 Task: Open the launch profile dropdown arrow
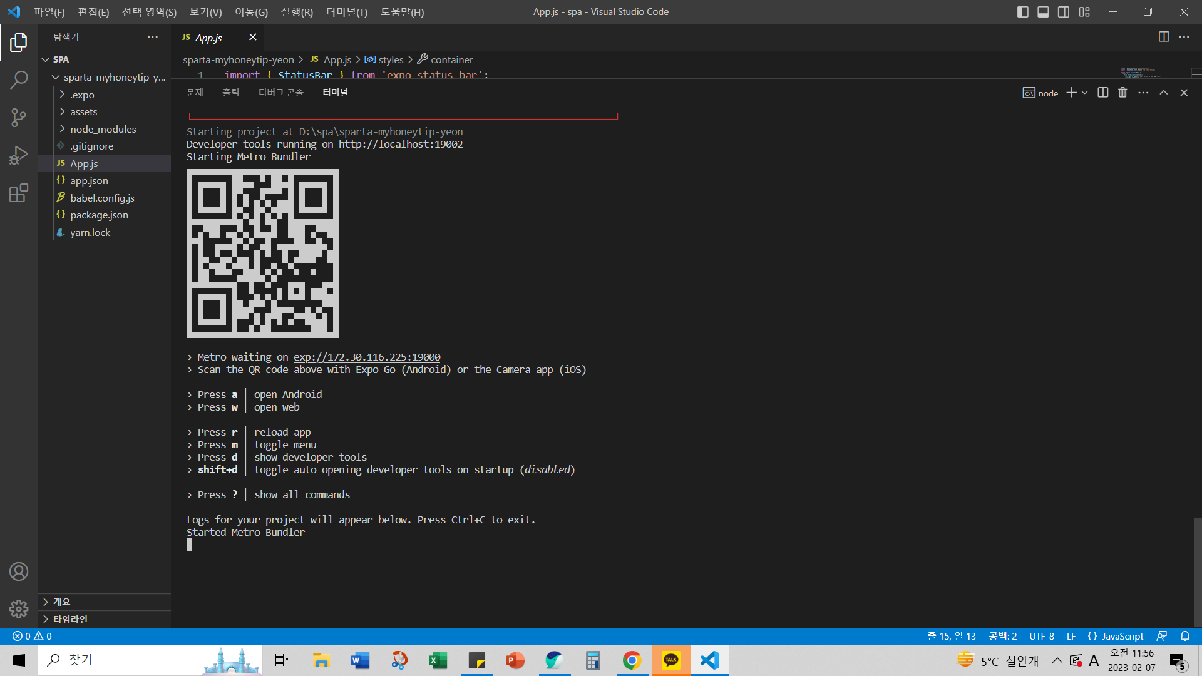point(1084,93)
